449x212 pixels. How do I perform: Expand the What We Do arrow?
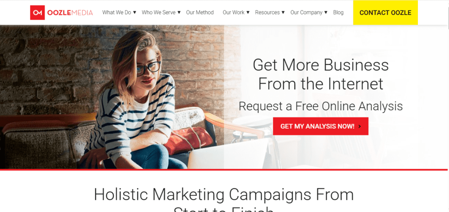tap(135, 12)
